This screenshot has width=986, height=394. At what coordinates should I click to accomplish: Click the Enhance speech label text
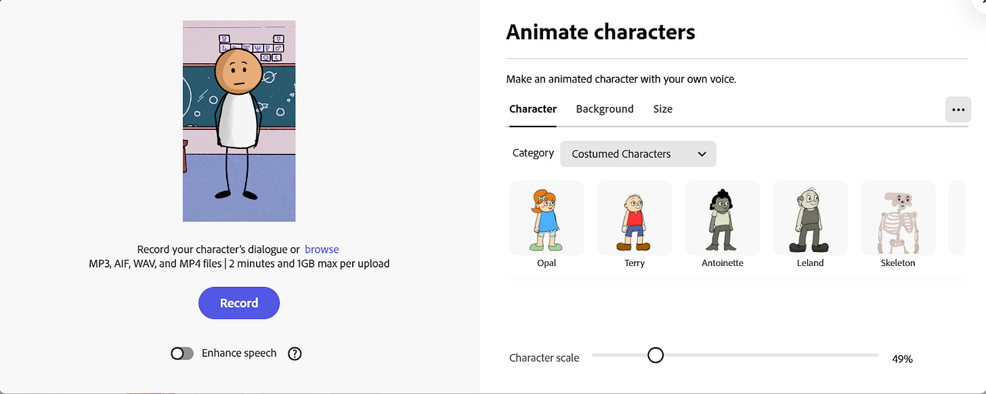click(239, 353)
